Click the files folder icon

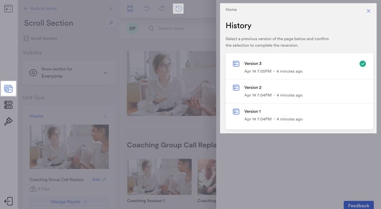tap(33, 189)
